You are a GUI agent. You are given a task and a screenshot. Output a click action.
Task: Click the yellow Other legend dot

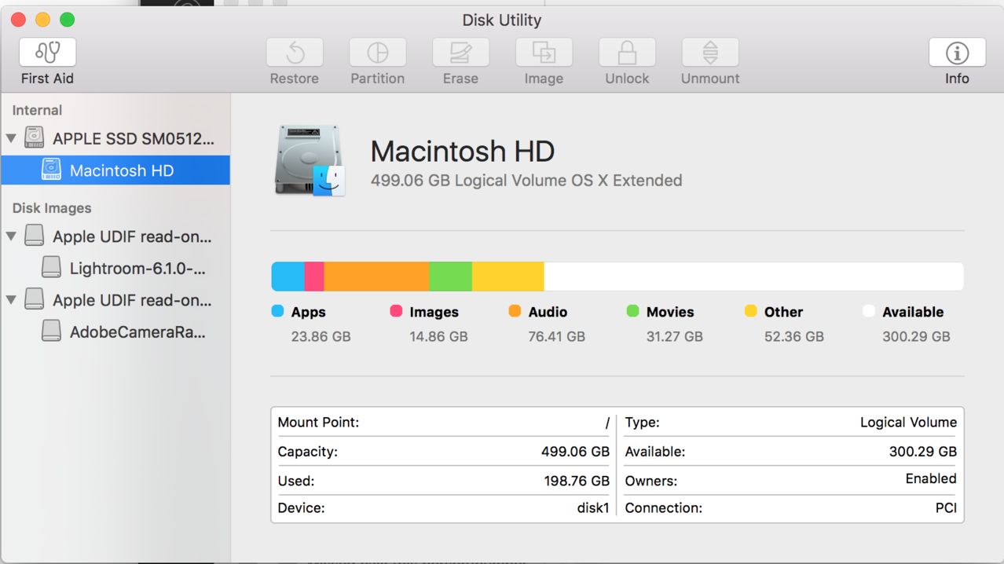coord(750,311)
